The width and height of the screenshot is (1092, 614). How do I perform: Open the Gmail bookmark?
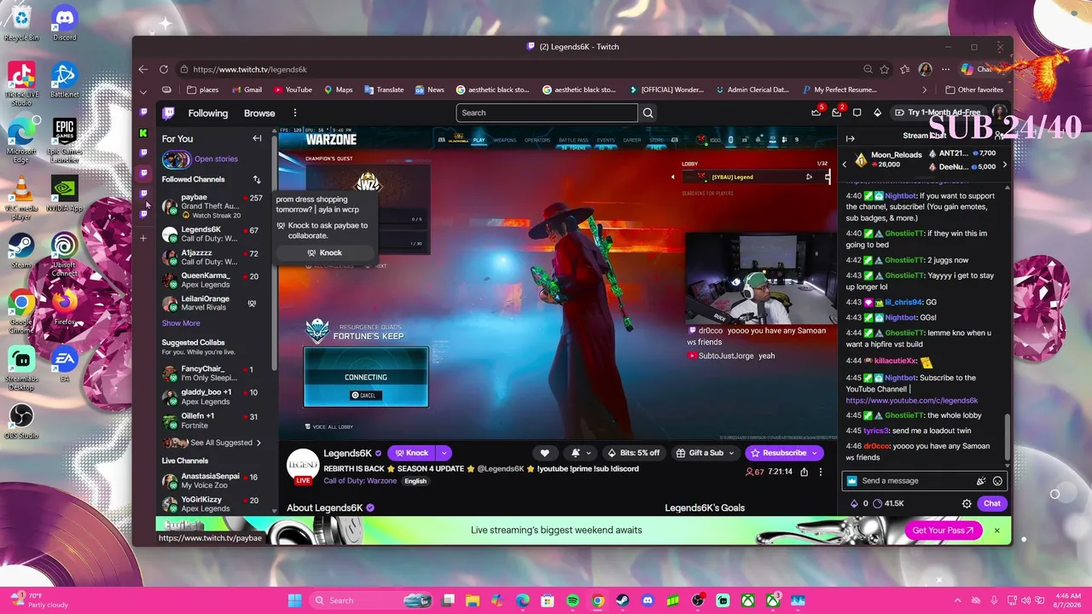(246, 90)
